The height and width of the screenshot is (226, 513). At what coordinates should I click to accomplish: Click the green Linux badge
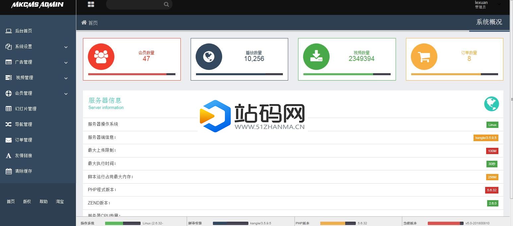point(492,125)
